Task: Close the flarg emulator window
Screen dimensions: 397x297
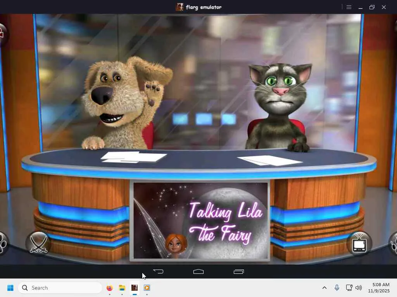Action: tap(384, 7)
